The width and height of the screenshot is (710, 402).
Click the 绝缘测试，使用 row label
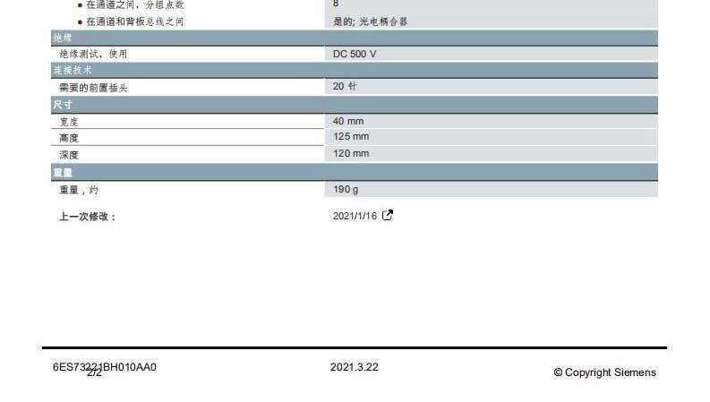(93, 54)
